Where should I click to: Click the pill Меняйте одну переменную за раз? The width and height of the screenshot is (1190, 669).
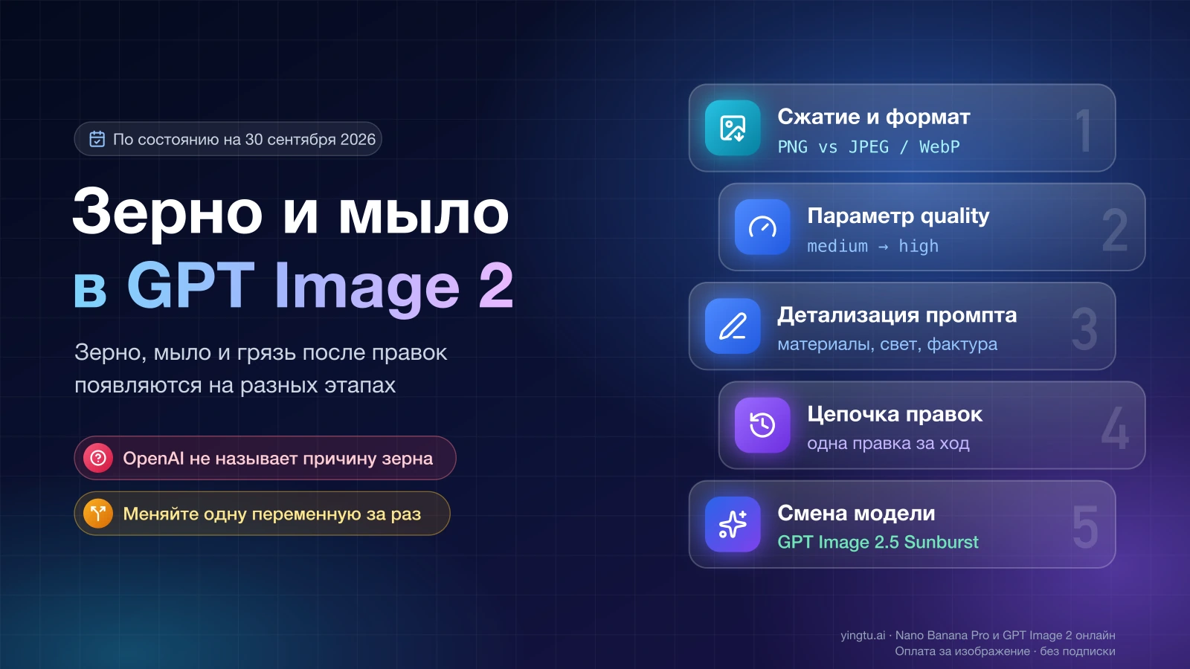[262, 513]
